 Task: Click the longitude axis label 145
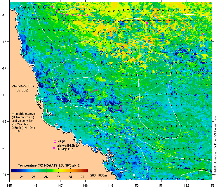pyautogui.click(x=9, y=185)
